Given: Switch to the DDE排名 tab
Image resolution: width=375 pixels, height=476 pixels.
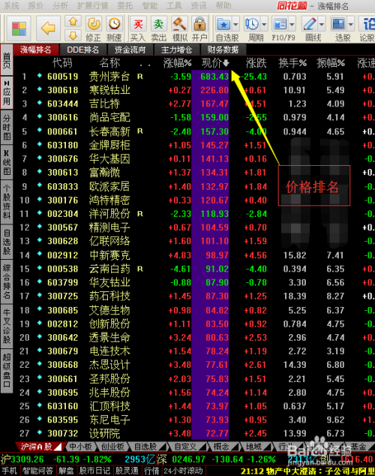Looking at the screenshot, I should click(x=82, y=50).
